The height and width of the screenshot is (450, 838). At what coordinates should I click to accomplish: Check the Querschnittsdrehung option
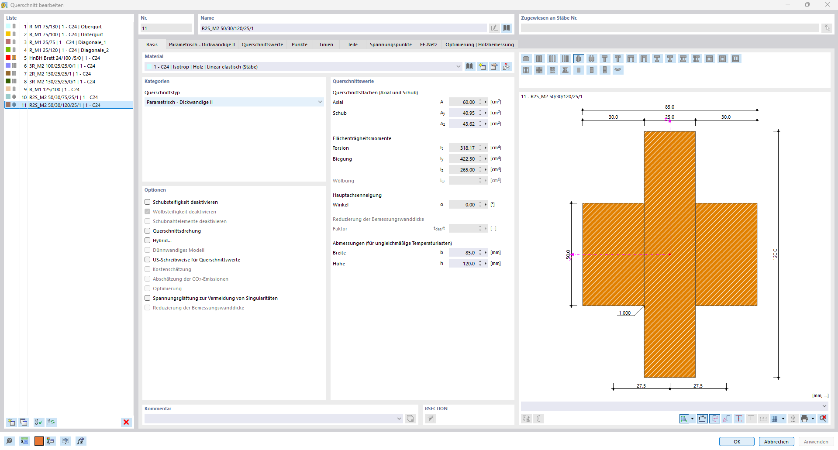click(148, 231)
